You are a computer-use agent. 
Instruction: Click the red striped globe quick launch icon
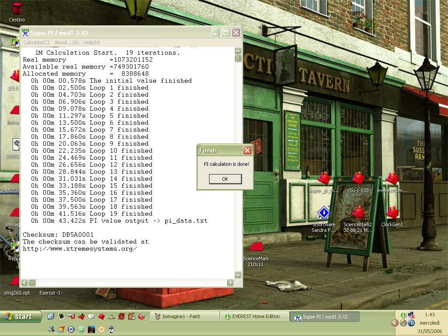coord(141,316)
